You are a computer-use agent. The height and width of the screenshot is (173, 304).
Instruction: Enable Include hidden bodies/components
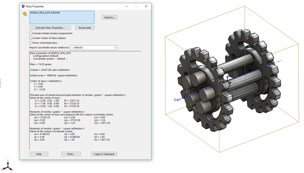[31, 34]
